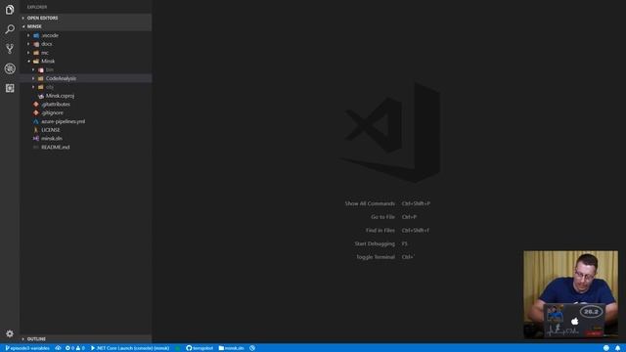Image resolution: width=626 pixels, height=352 pixels.
Task: Select the CodeAnalysis folder name
Action: click(61, 78)
